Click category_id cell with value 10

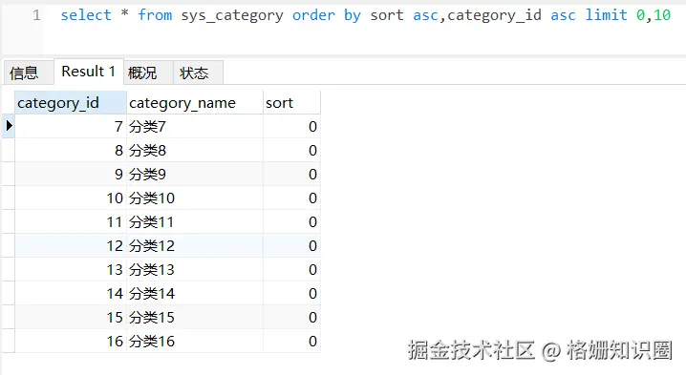pos(71,198)
